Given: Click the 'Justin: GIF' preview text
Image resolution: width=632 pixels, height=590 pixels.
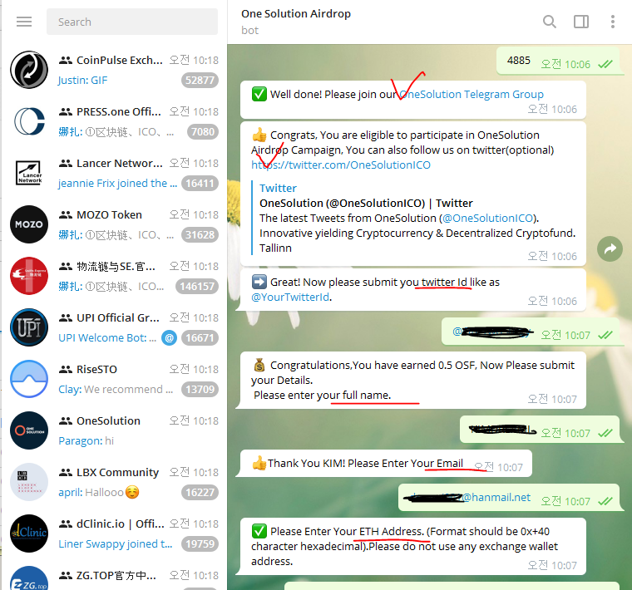Looking at the screenshot, I should click(x=82, y=80).
